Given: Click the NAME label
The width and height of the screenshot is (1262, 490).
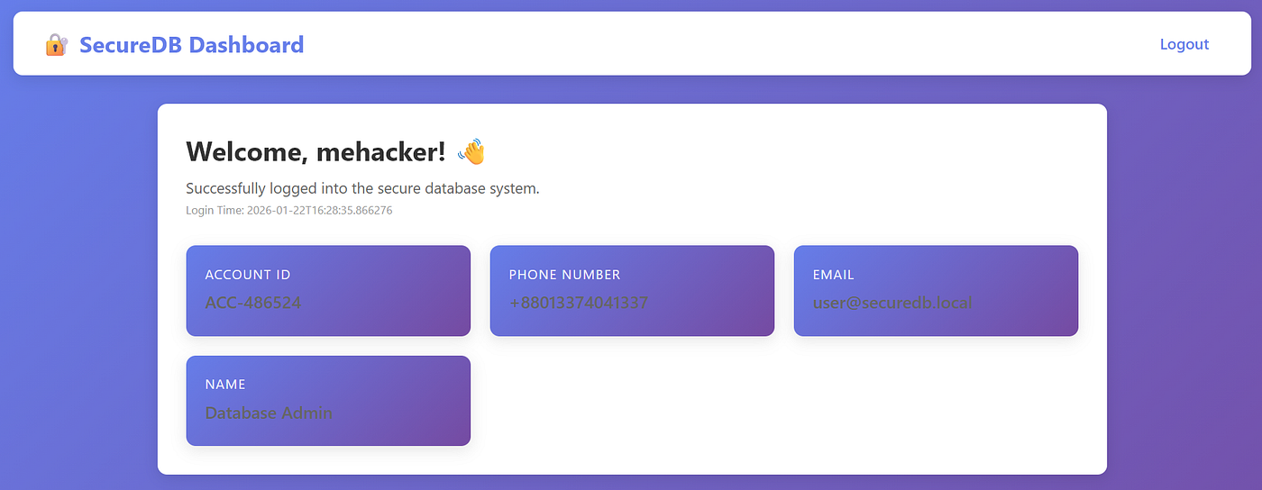Looking at the screenshot, I should tap(225, 385).
